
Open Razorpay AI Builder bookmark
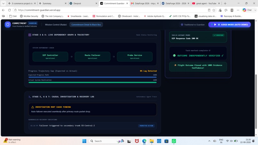[x=231, y=16]
